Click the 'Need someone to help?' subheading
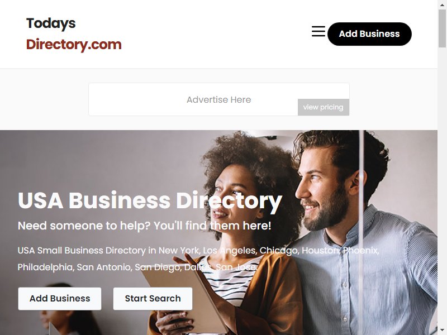 coord(145,226)
